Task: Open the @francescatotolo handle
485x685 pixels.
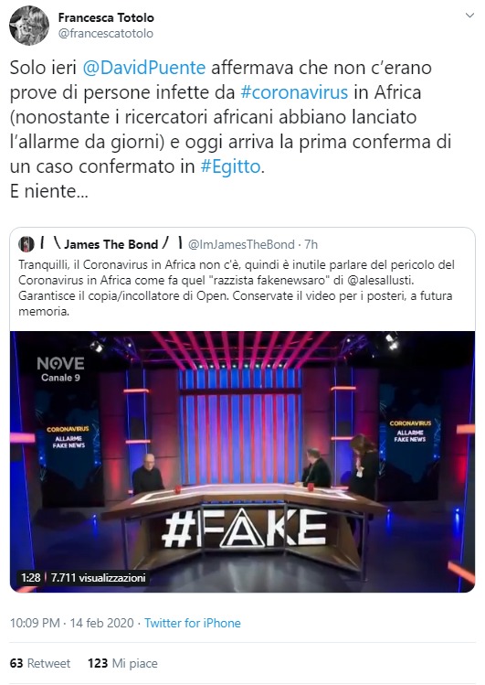Action: (x=106, y=33)
